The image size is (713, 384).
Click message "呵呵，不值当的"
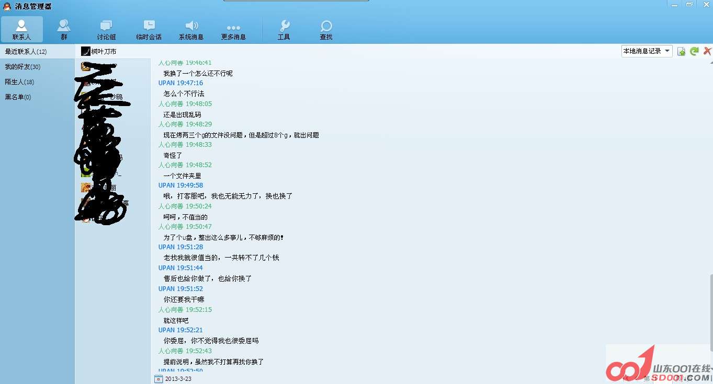[x=185, y=217]
